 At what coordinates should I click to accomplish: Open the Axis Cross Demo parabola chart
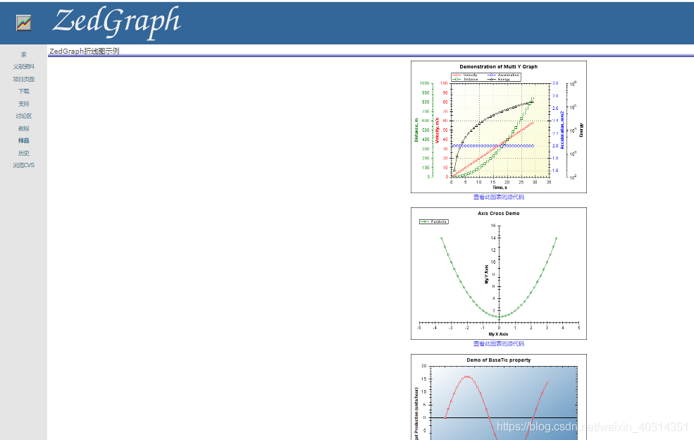click(x=499, y=274)
